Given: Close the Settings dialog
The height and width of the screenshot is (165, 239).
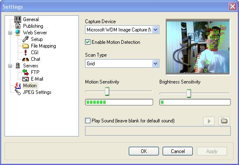Looking at the screenshot, I should pos(232,7).
